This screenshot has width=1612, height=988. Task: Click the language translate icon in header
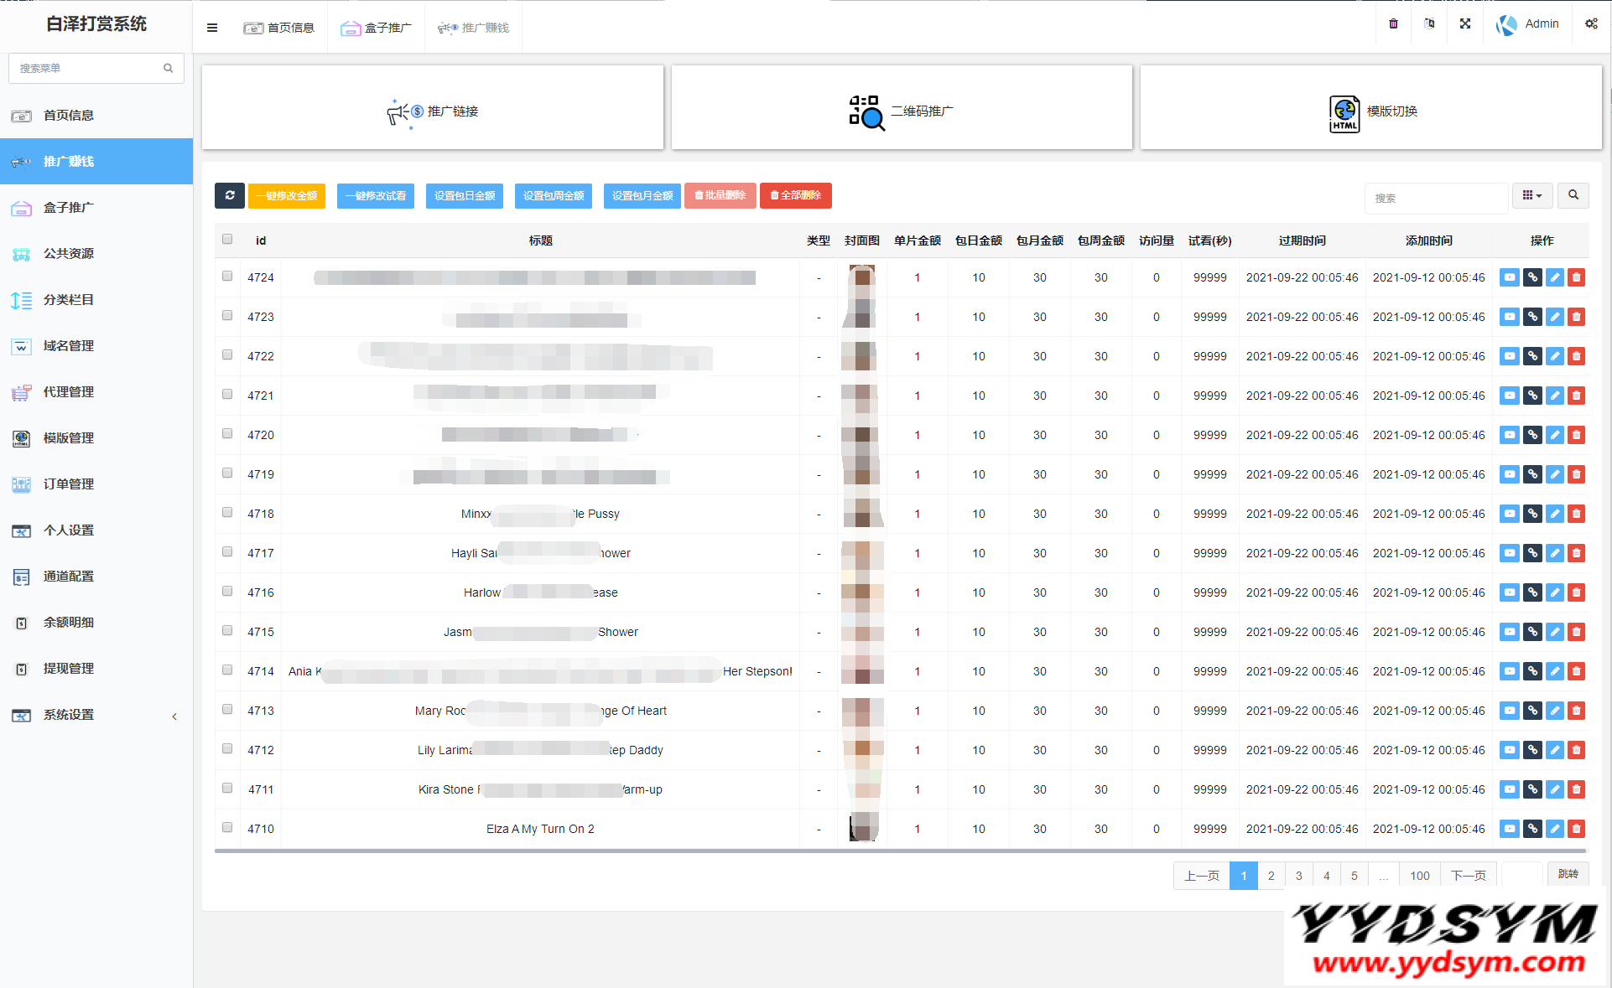[1429, 24]
